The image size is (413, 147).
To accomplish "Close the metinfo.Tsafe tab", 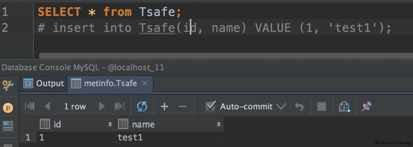I will (x=145, y=83).
